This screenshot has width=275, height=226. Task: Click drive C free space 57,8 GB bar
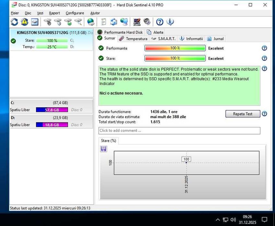click(52, 110)
